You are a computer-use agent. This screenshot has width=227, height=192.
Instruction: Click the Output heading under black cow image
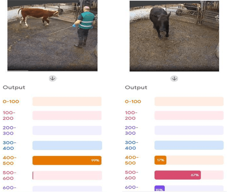pyautogui.click(x=136, y=88)
